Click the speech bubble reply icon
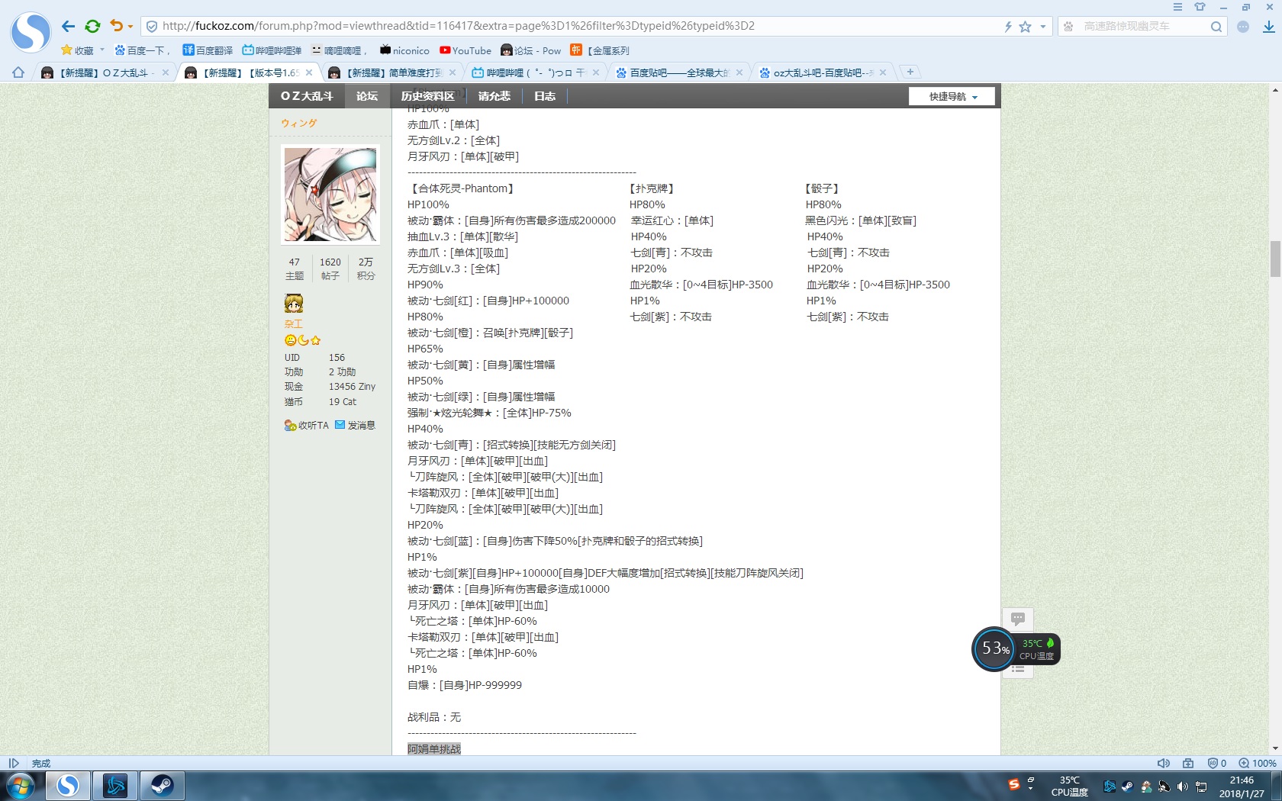1282x801 pixels. [1018, 619]
